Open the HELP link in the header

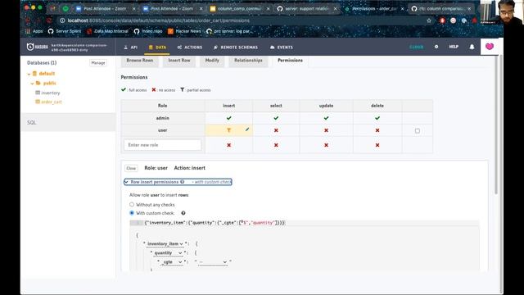[454, 47]
